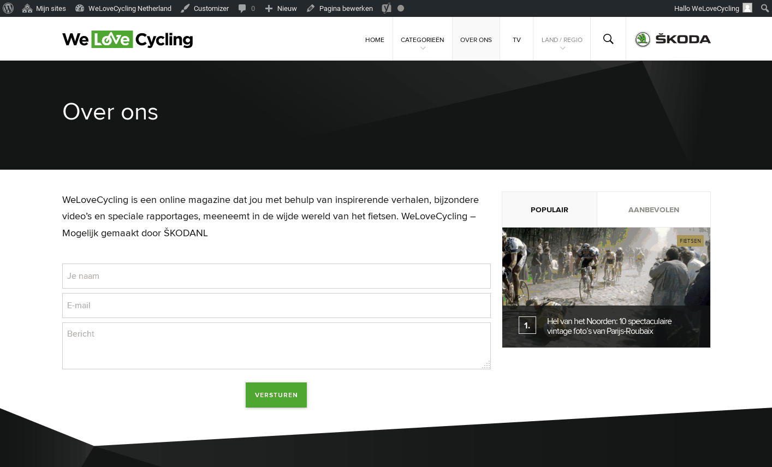Open OVER ONS navigation item

(476, 40)
